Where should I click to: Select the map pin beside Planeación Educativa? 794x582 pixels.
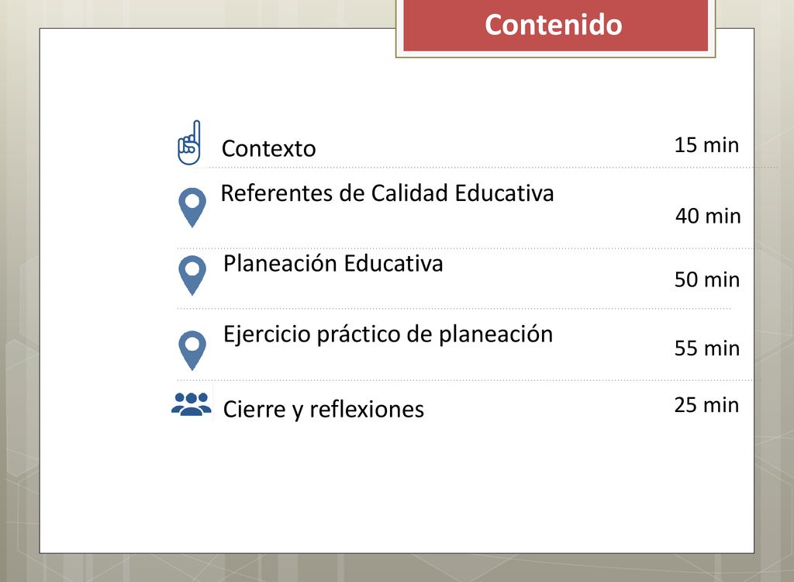pyautogui.click(x=192, y=275)
